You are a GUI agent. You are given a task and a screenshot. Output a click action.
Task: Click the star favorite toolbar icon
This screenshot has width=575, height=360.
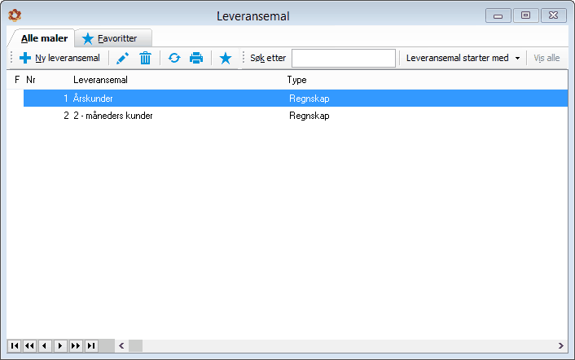click(226, 58)
